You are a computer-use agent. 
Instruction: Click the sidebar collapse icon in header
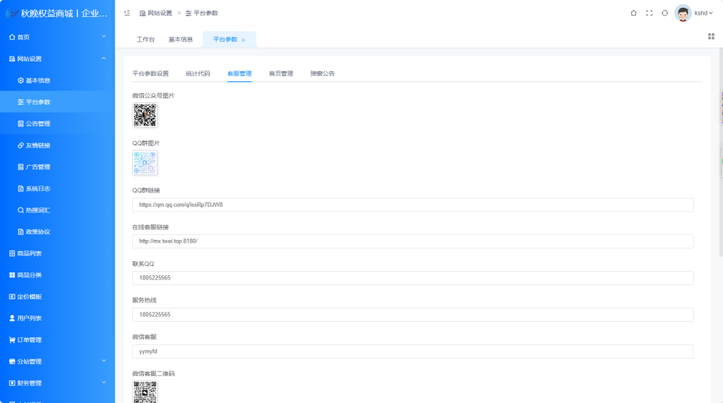pos(127,13)
